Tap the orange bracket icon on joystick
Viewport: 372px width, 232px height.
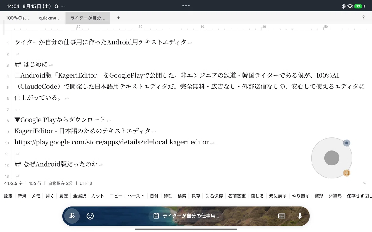point(347,173)
